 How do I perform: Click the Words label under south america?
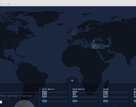pyautogui.click(x=75, y=96)
